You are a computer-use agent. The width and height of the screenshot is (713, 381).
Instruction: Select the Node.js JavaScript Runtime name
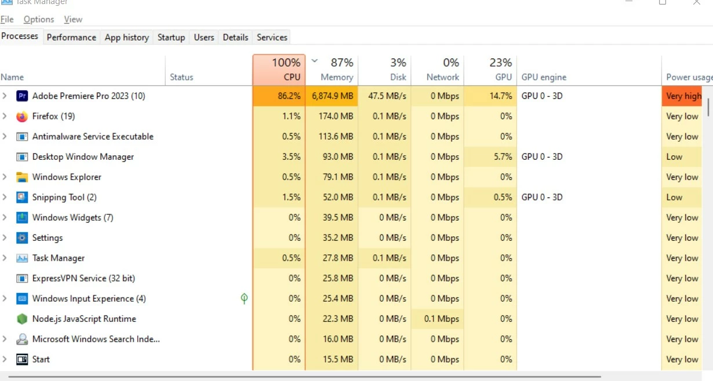[x=84, y=319]
